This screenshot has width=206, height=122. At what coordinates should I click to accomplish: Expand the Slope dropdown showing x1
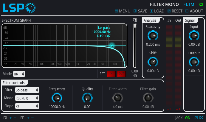pos(27,106)
